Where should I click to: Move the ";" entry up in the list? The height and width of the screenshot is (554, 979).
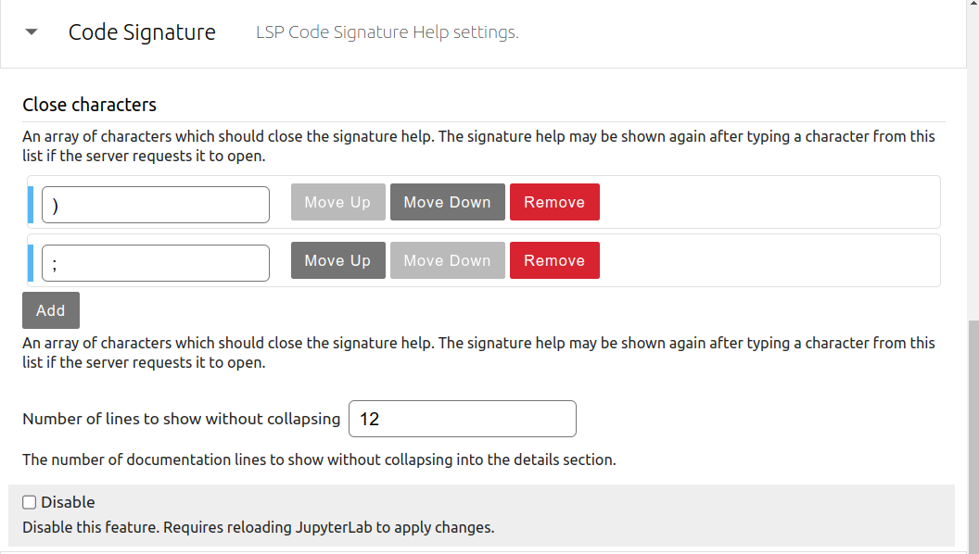tap(337, 260)
